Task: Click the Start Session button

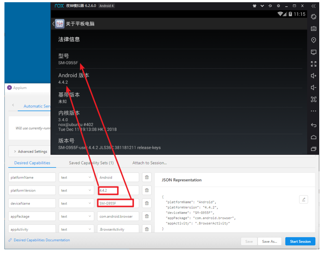Action: (x=300, y=241)
